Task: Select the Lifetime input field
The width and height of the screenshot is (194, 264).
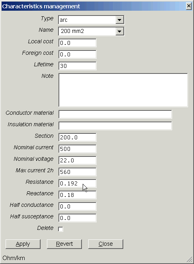Action: point(78,66)
